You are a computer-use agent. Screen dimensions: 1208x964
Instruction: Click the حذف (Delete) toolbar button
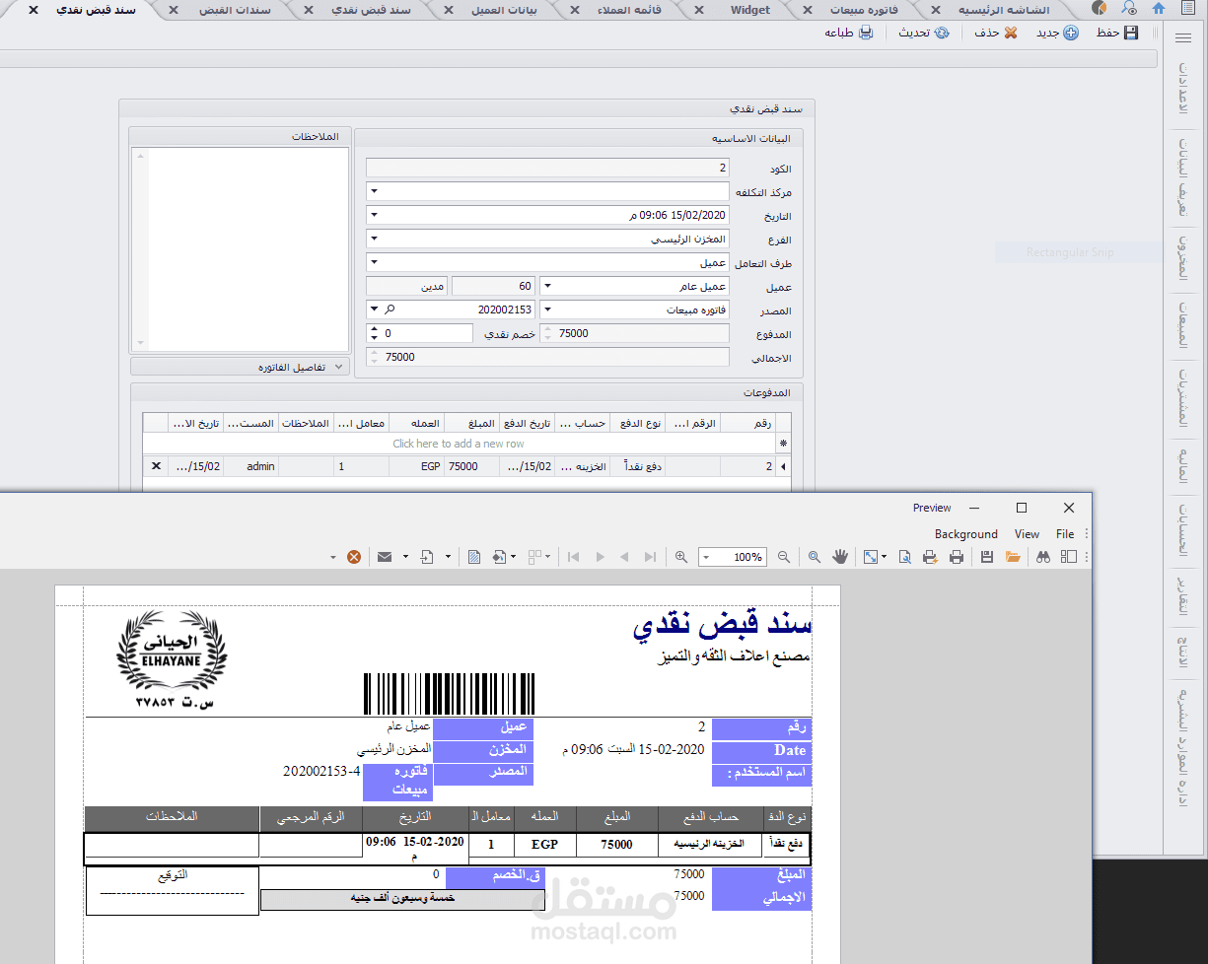coord(996,33)
